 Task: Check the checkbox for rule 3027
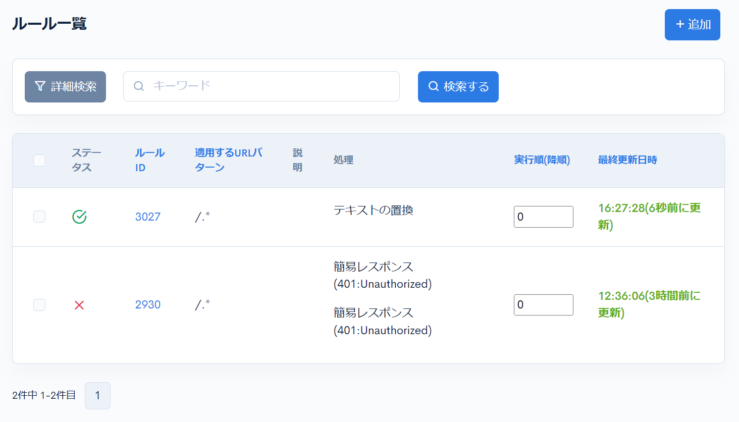(x=39, y=217)
